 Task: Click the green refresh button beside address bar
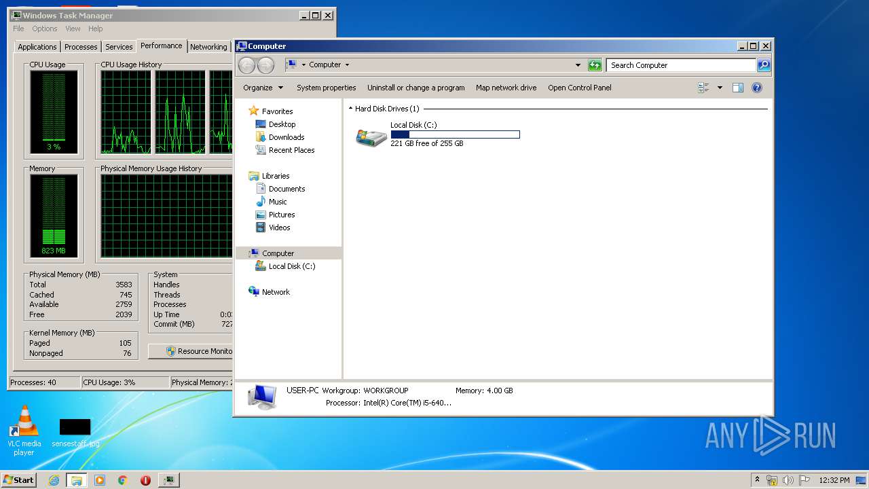tap(595, 65)
